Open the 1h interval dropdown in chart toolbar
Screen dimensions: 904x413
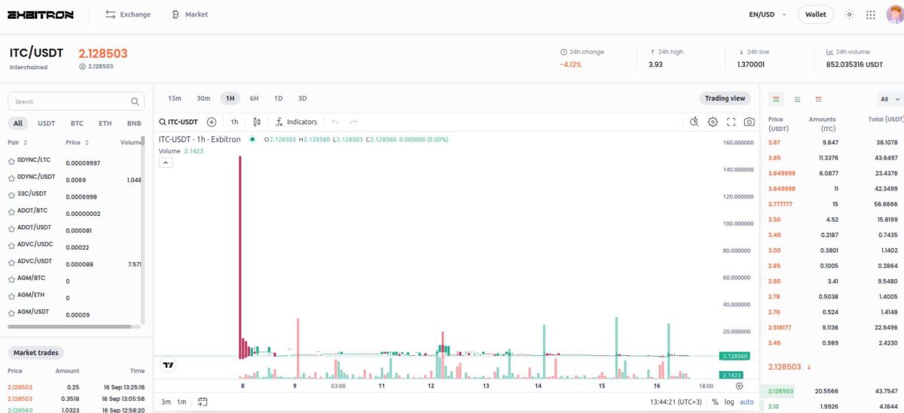(234, 122)
